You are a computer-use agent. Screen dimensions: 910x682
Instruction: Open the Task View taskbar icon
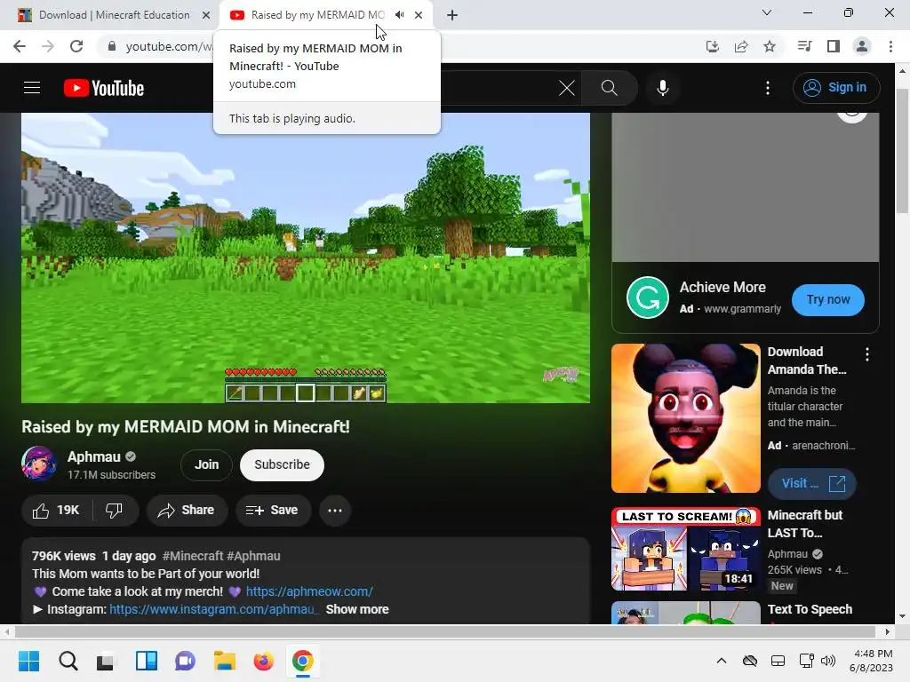pyautogui.click(x=107, y=661)
